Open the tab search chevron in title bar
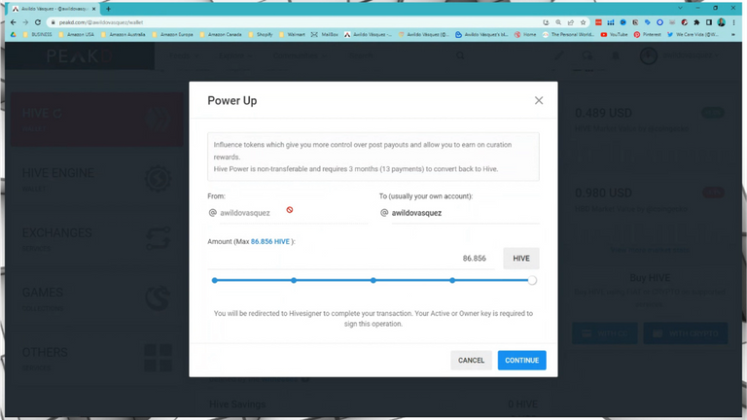The height and width of the screenshot is (420, 747). point(680,8)
